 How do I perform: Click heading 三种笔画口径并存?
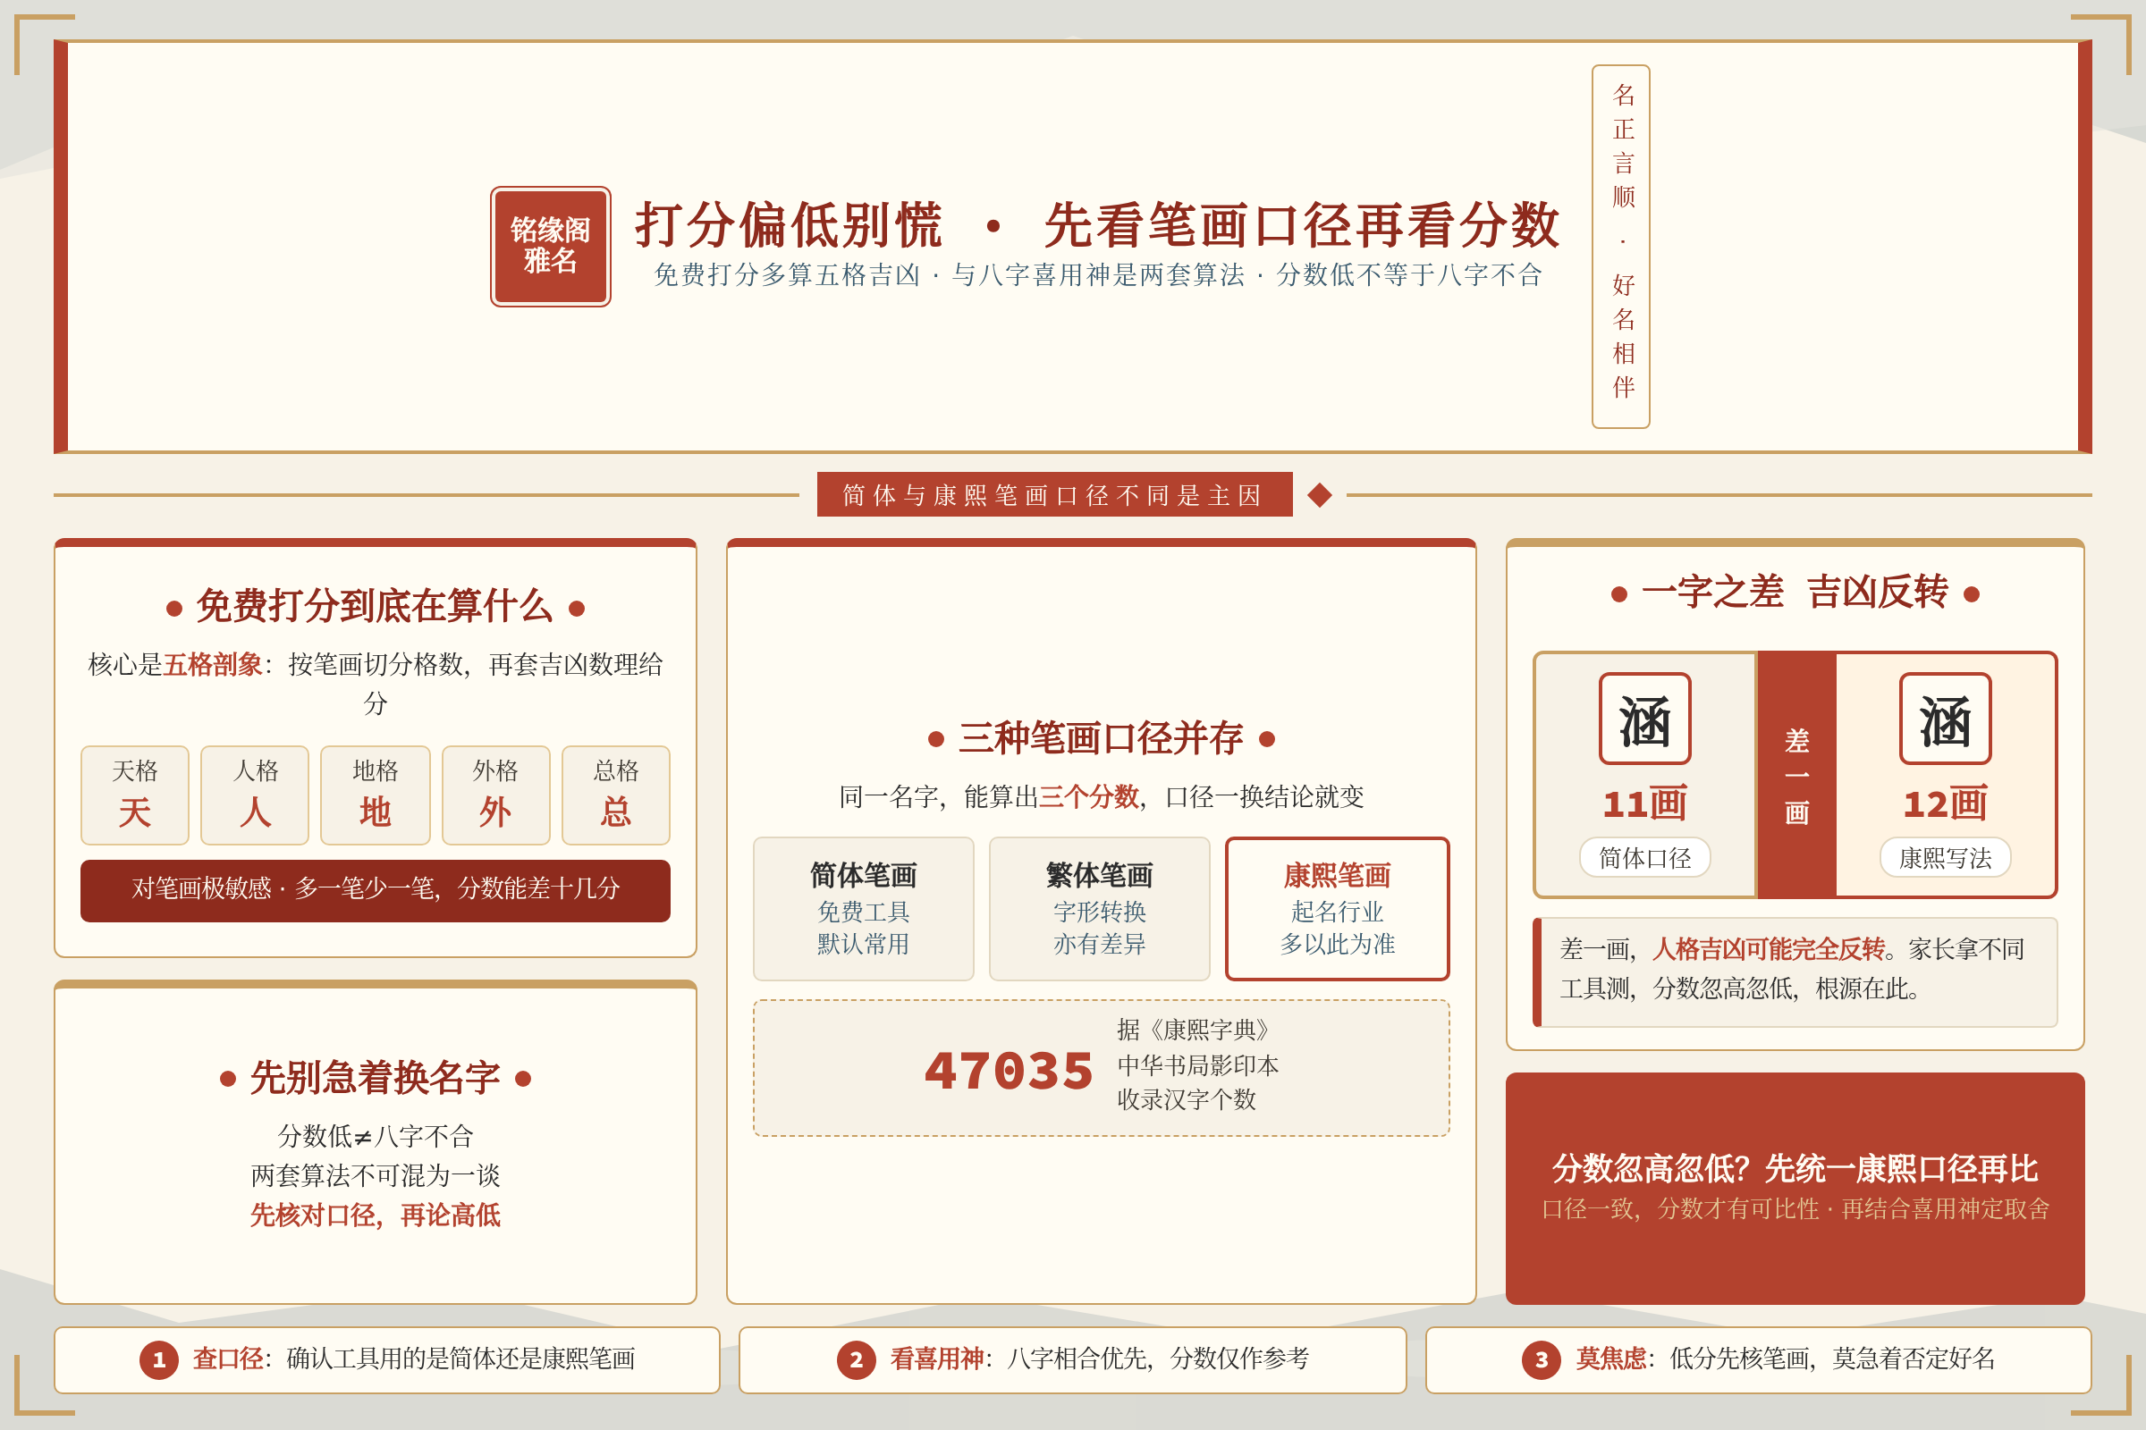point(1101,738)
